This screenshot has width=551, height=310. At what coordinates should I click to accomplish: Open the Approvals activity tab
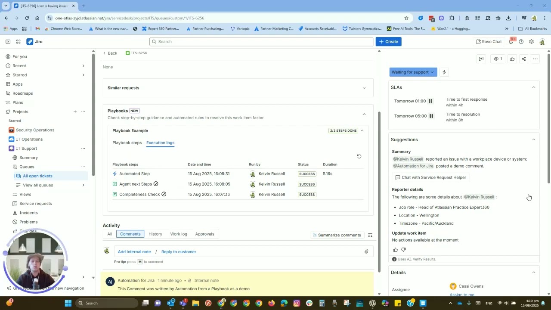204,234
